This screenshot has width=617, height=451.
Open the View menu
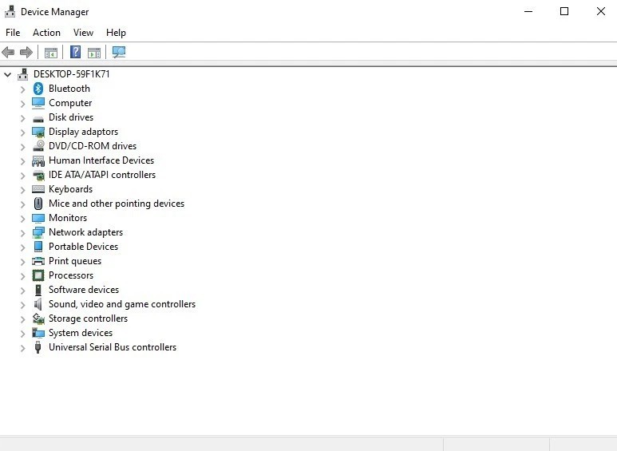click(83, 32)
